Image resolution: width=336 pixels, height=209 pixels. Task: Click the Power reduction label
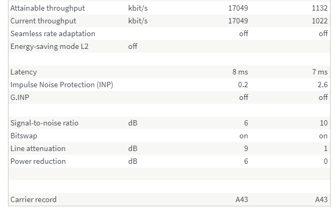[x=38, y=161]
